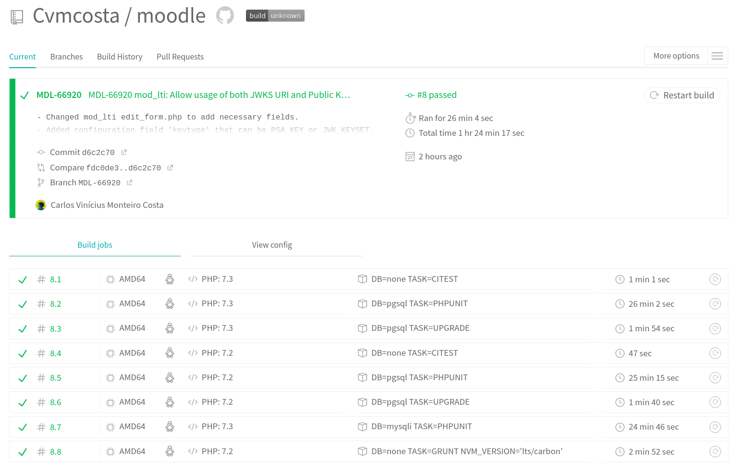Viewport: 736px width, 470px height.
Task: Click the author avatar of Carlos Vinícius Monteiro Costa
Action: [x=41, y=205]
